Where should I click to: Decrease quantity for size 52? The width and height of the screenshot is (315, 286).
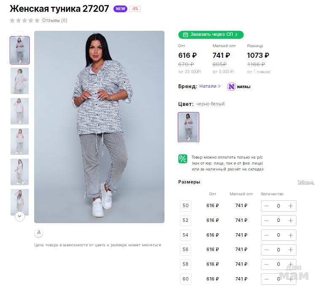coord(267,221)
